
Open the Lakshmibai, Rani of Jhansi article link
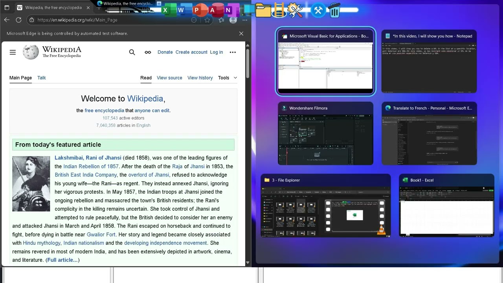[88, 158]
